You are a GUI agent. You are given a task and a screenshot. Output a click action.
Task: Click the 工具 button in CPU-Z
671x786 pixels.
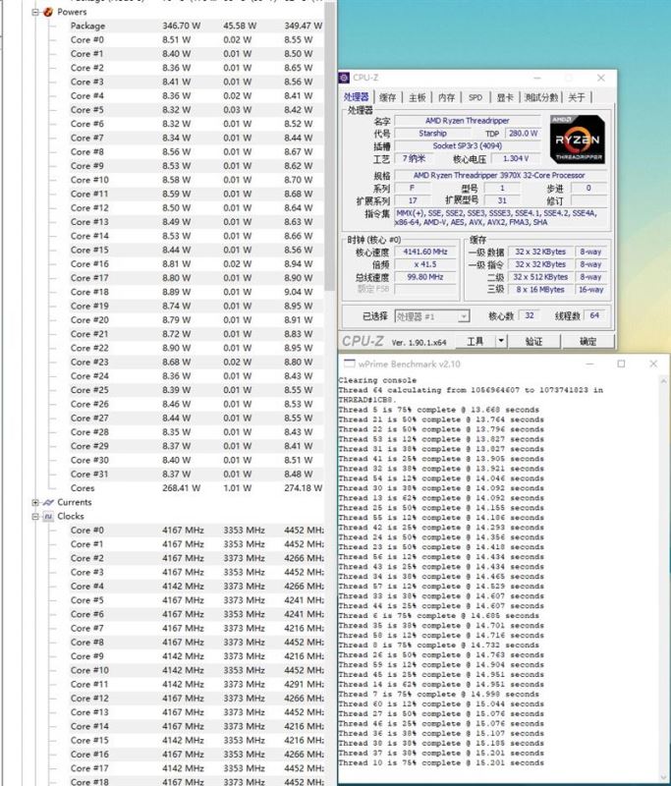coord(475,341)
